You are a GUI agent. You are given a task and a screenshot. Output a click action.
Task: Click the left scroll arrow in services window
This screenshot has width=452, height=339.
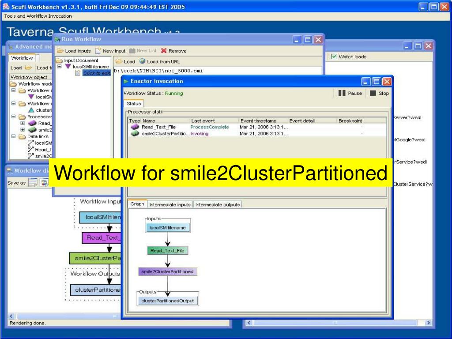click(x=249, y=323)
